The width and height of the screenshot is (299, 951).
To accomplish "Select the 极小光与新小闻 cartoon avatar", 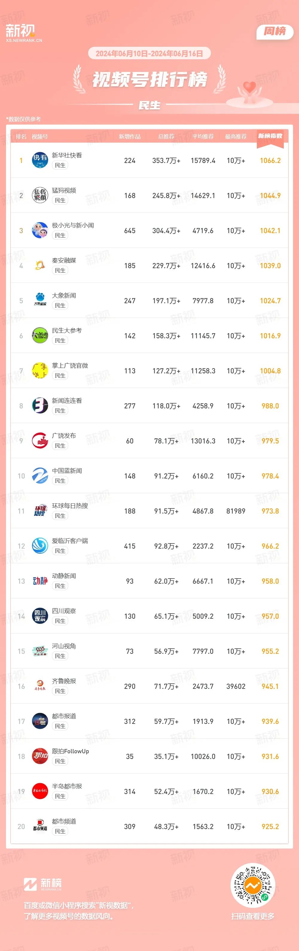I will 40,230.
